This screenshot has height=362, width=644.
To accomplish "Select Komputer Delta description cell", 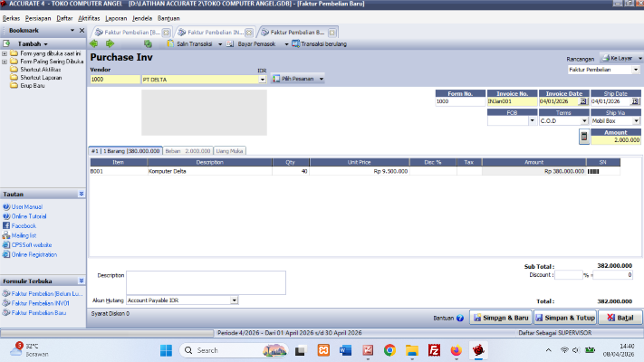I will point(209,172).
